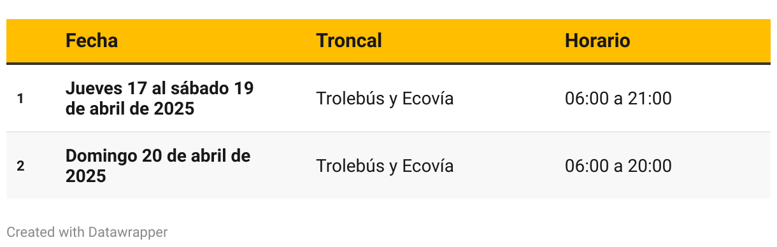Click the yellow header bar's empty first column
Viewport: 777px width, 247px height.
tap(32, 41)
